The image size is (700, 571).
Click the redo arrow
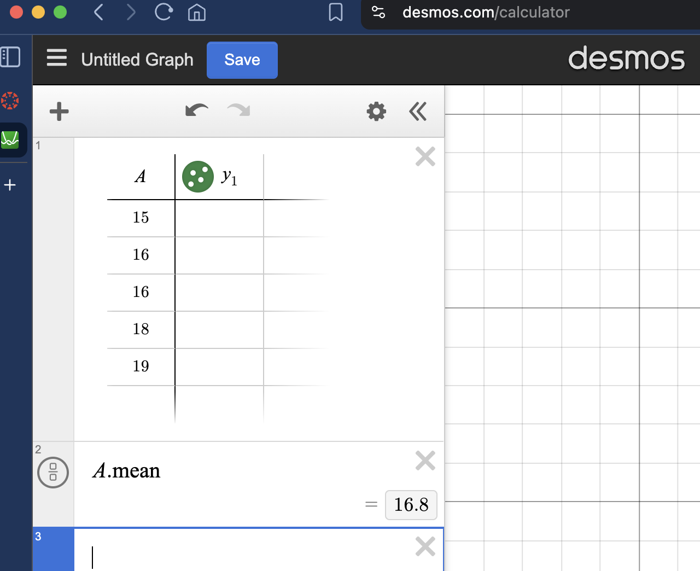238,111
